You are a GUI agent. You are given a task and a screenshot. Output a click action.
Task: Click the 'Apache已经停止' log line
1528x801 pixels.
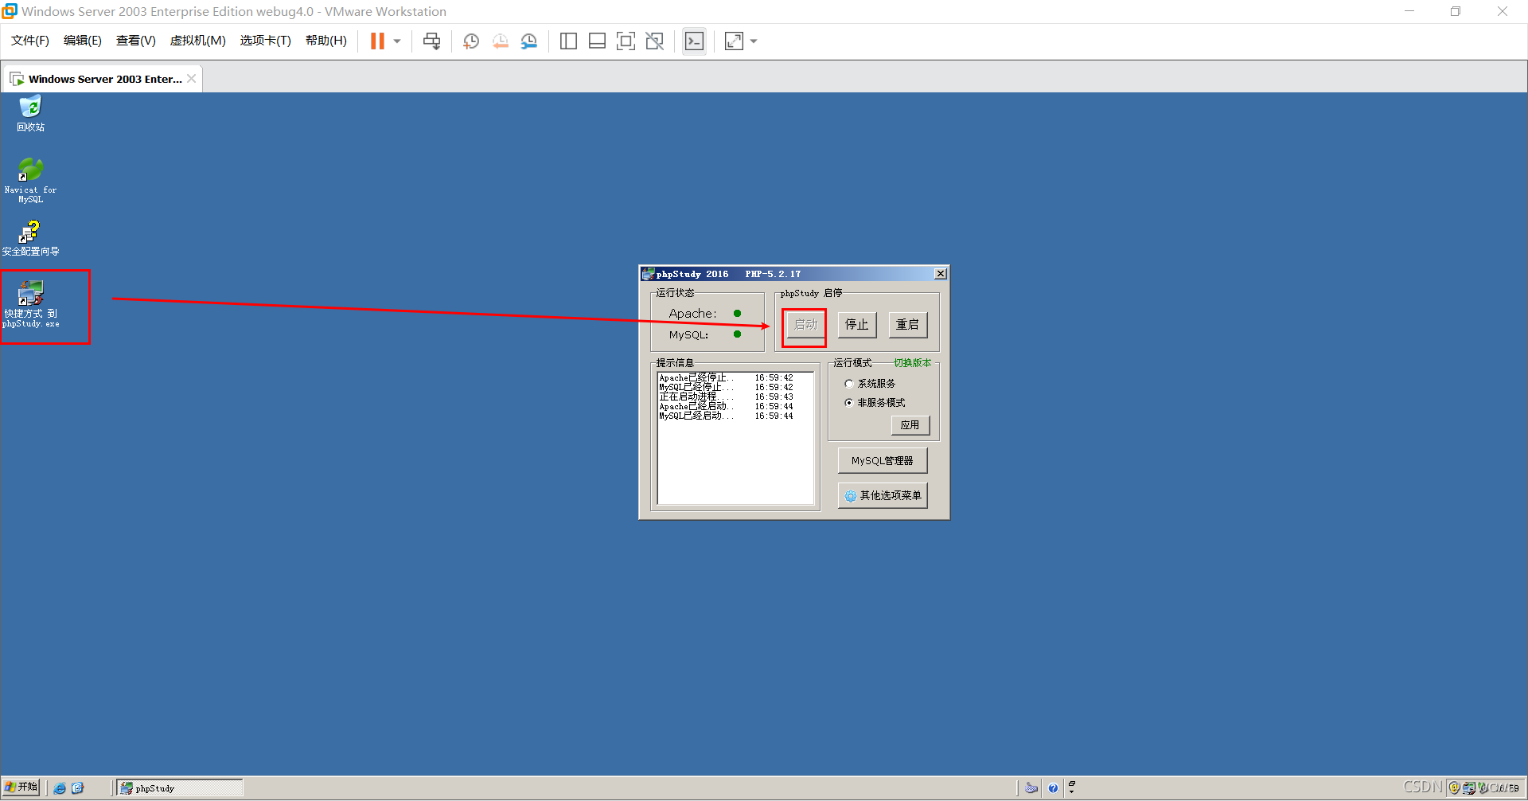pos(726,378)
